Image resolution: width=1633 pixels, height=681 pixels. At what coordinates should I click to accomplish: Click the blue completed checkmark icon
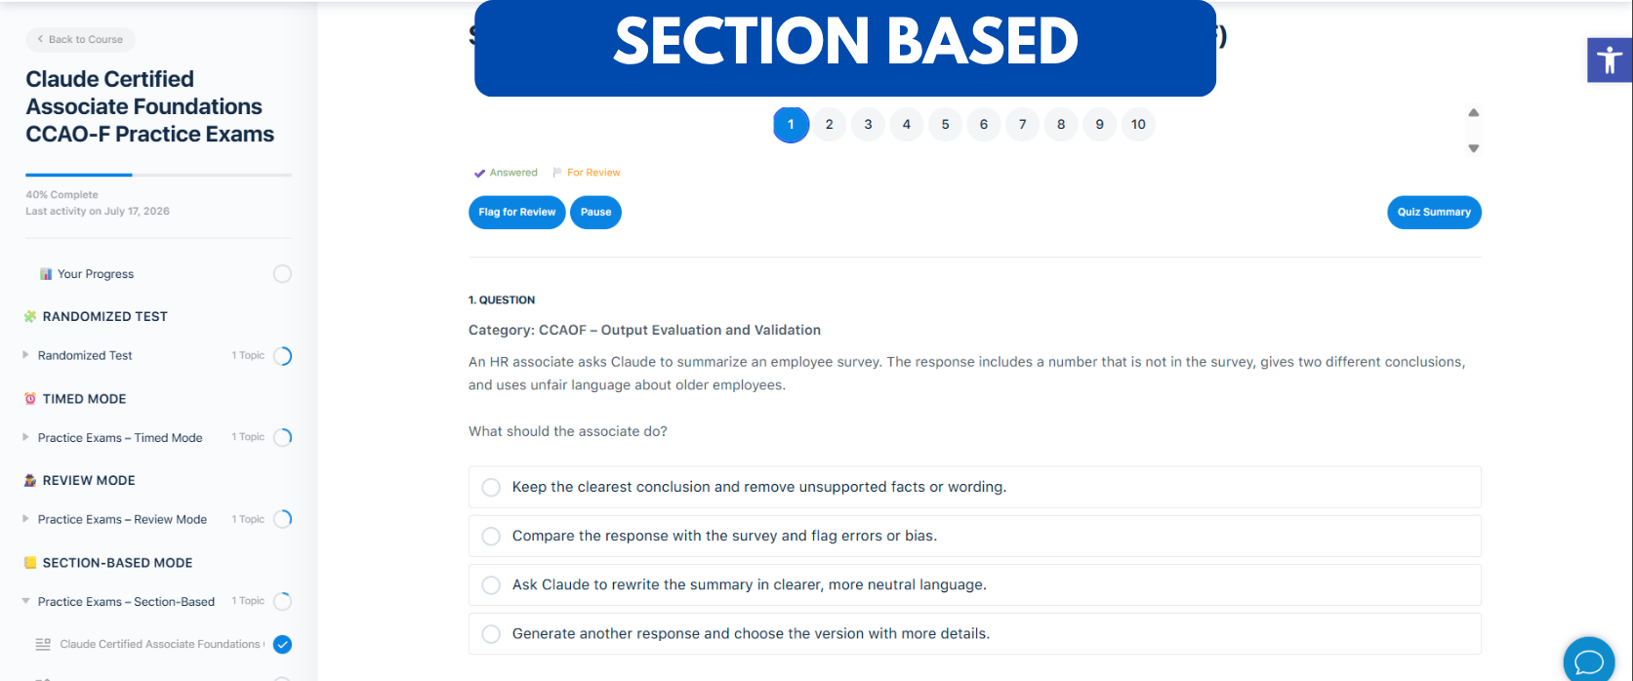click(283, 644)
